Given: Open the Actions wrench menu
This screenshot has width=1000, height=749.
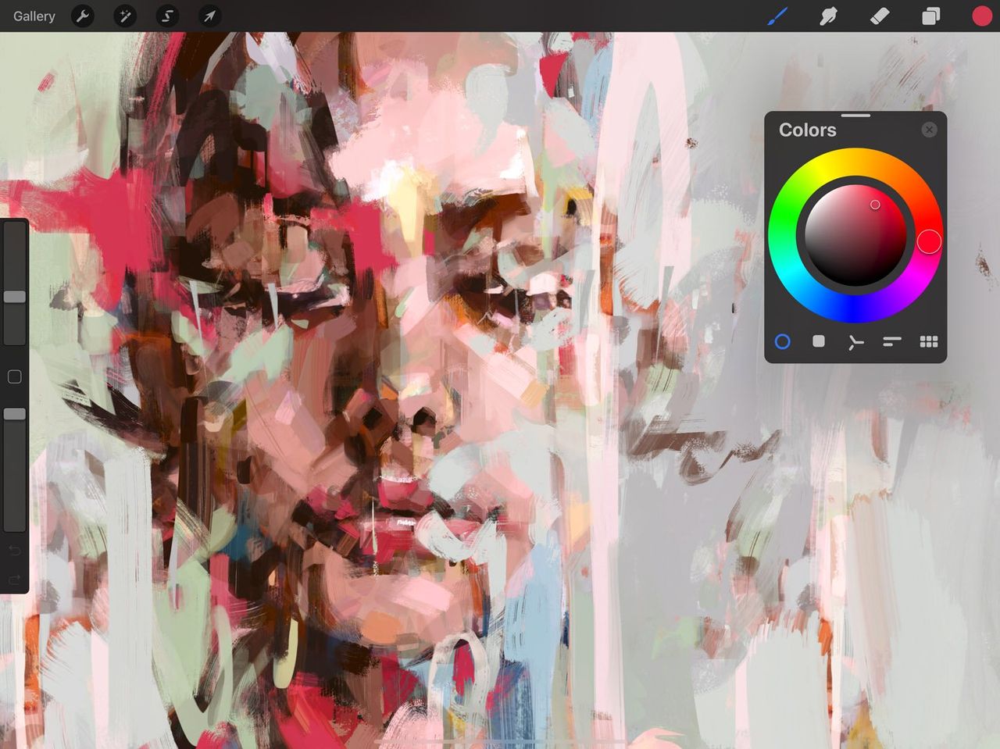Looking at the screenshot, I should point(83,16).
